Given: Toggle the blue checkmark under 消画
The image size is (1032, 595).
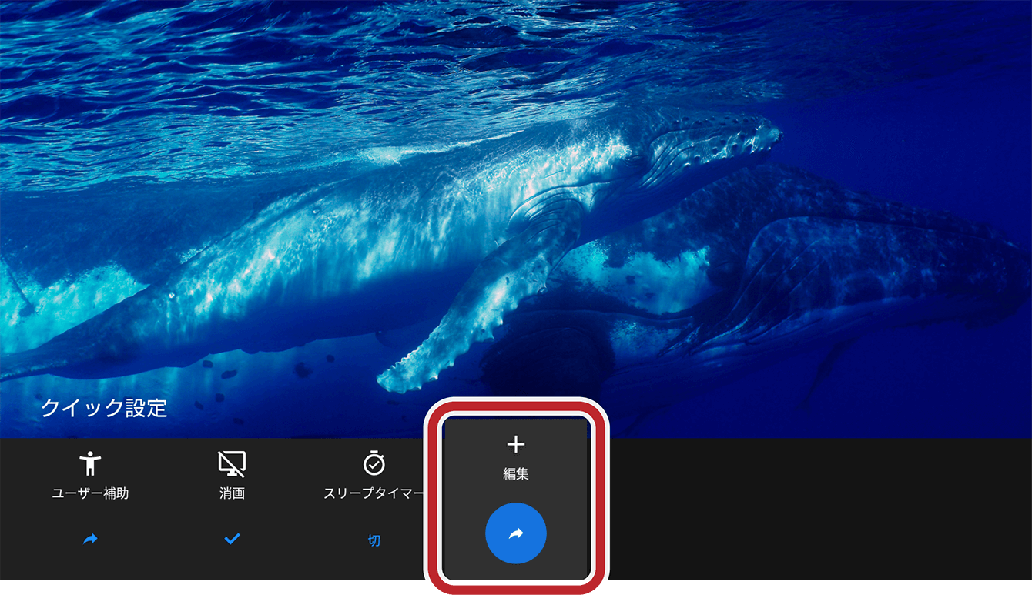Looking at the screenshot, I should 232,540.
